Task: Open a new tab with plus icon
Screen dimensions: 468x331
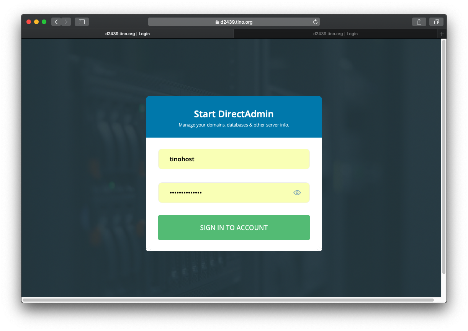Action: pos(442,34)
